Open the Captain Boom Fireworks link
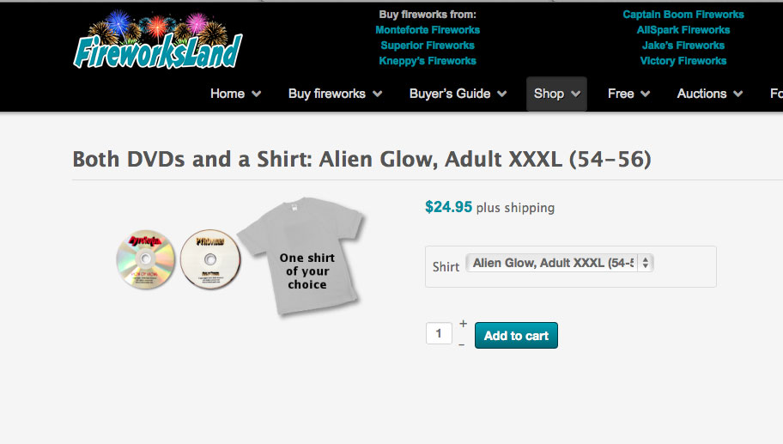The width and height of the screenshot is (783, 444). (x=683, y=15)
